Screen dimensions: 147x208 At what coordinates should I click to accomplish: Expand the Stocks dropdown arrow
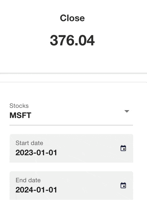click(x=127, y=111)
